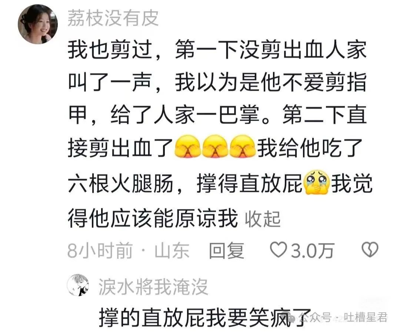Viewport: 400px width, 333px height.
Task: Open the profile photo of 荔枝没有皮
Action: click(38, 24)
